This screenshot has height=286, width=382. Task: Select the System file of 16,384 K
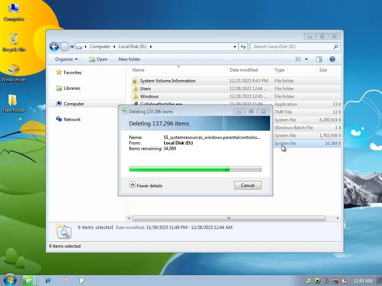tap(307, 143)
